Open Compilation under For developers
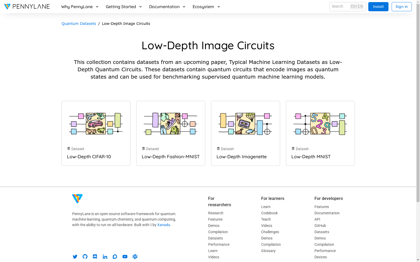 pos(324,244)
